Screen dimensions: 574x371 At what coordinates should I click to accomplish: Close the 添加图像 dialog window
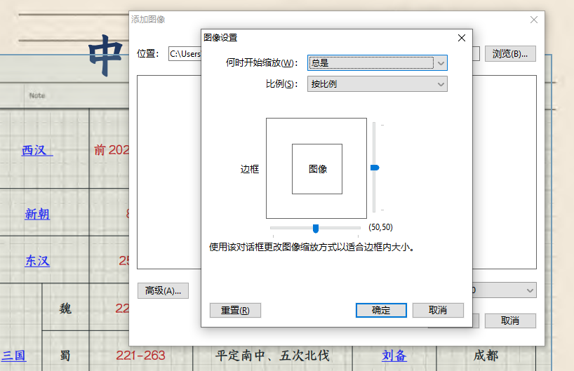point(534,20)
